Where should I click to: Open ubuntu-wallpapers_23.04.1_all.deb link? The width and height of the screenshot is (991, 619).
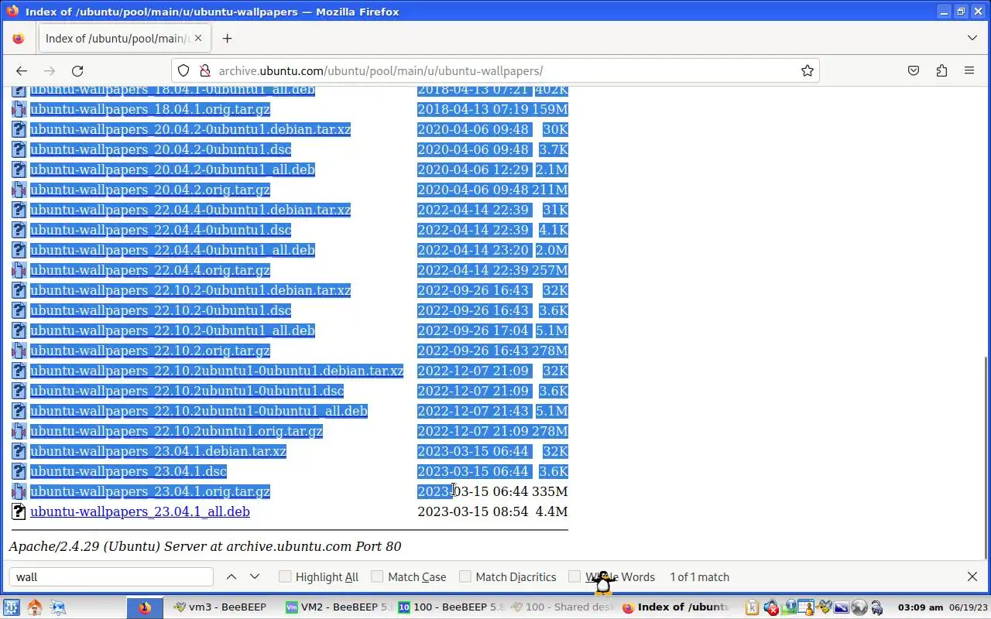pyautogui.click(x=140, y=511)
